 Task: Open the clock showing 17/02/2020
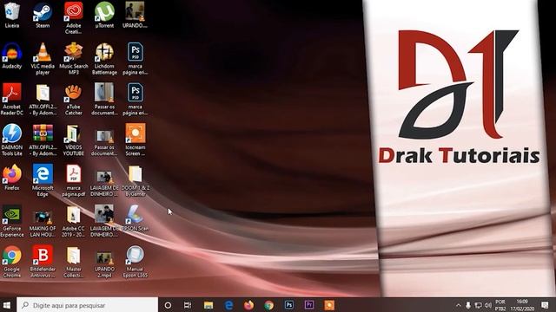click(522, 305)
